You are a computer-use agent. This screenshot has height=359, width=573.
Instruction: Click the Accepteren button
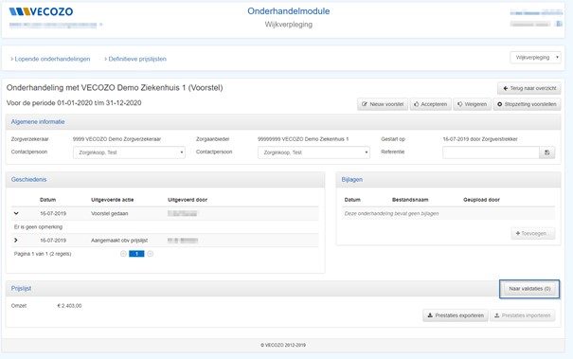[431, 104]
